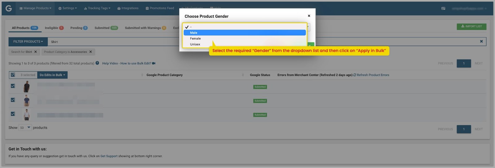The image size is (495, 168).
Task: Open the Get Support link
Action: pyautogui.click(x=109, y=156)
